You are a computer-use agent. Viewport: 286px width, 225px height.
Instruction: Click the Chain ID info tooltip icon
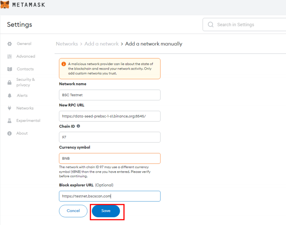pos(78,126)
